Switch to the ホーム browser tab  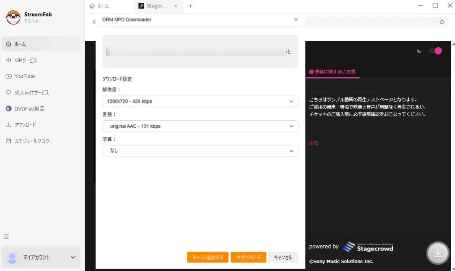click(x=100, y=6)
